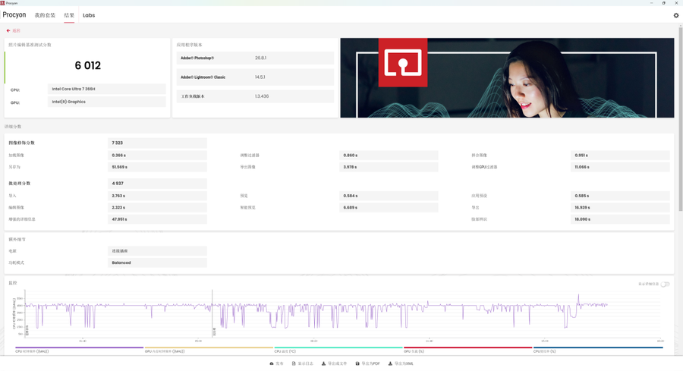Screen dimensions: 683x371
Task: Click the 47.951 s value
Action: [157, 219]
